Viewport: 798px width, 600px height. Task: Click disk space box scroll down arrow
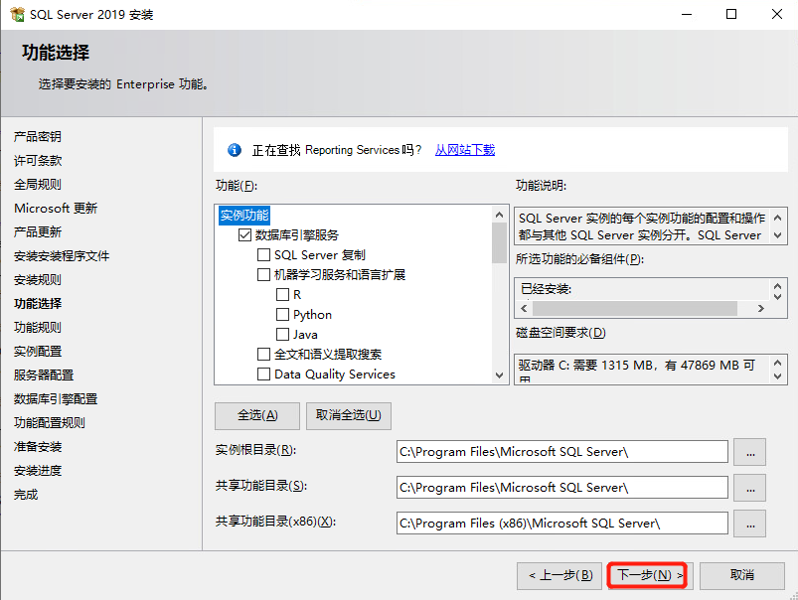coord(777,376)
